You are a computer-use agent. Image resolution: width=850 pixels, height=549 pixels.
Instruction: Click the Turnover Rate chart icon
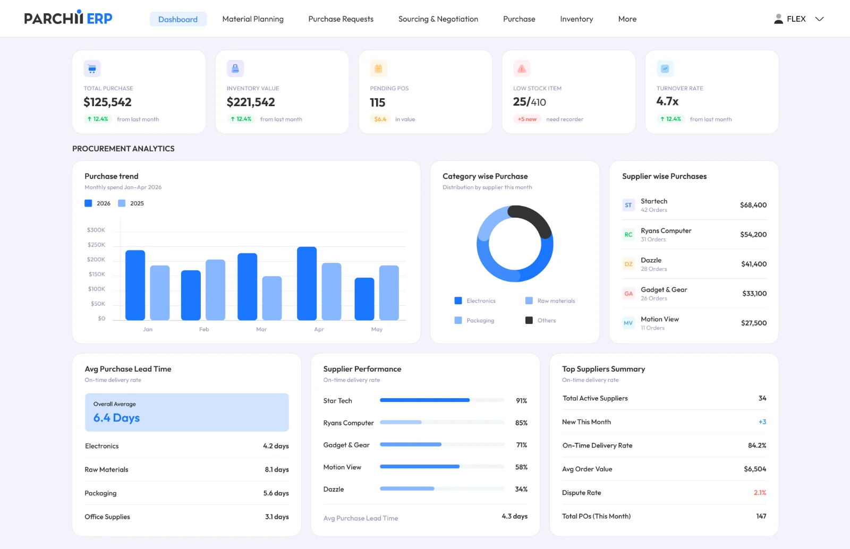click(x=665, y=68)
